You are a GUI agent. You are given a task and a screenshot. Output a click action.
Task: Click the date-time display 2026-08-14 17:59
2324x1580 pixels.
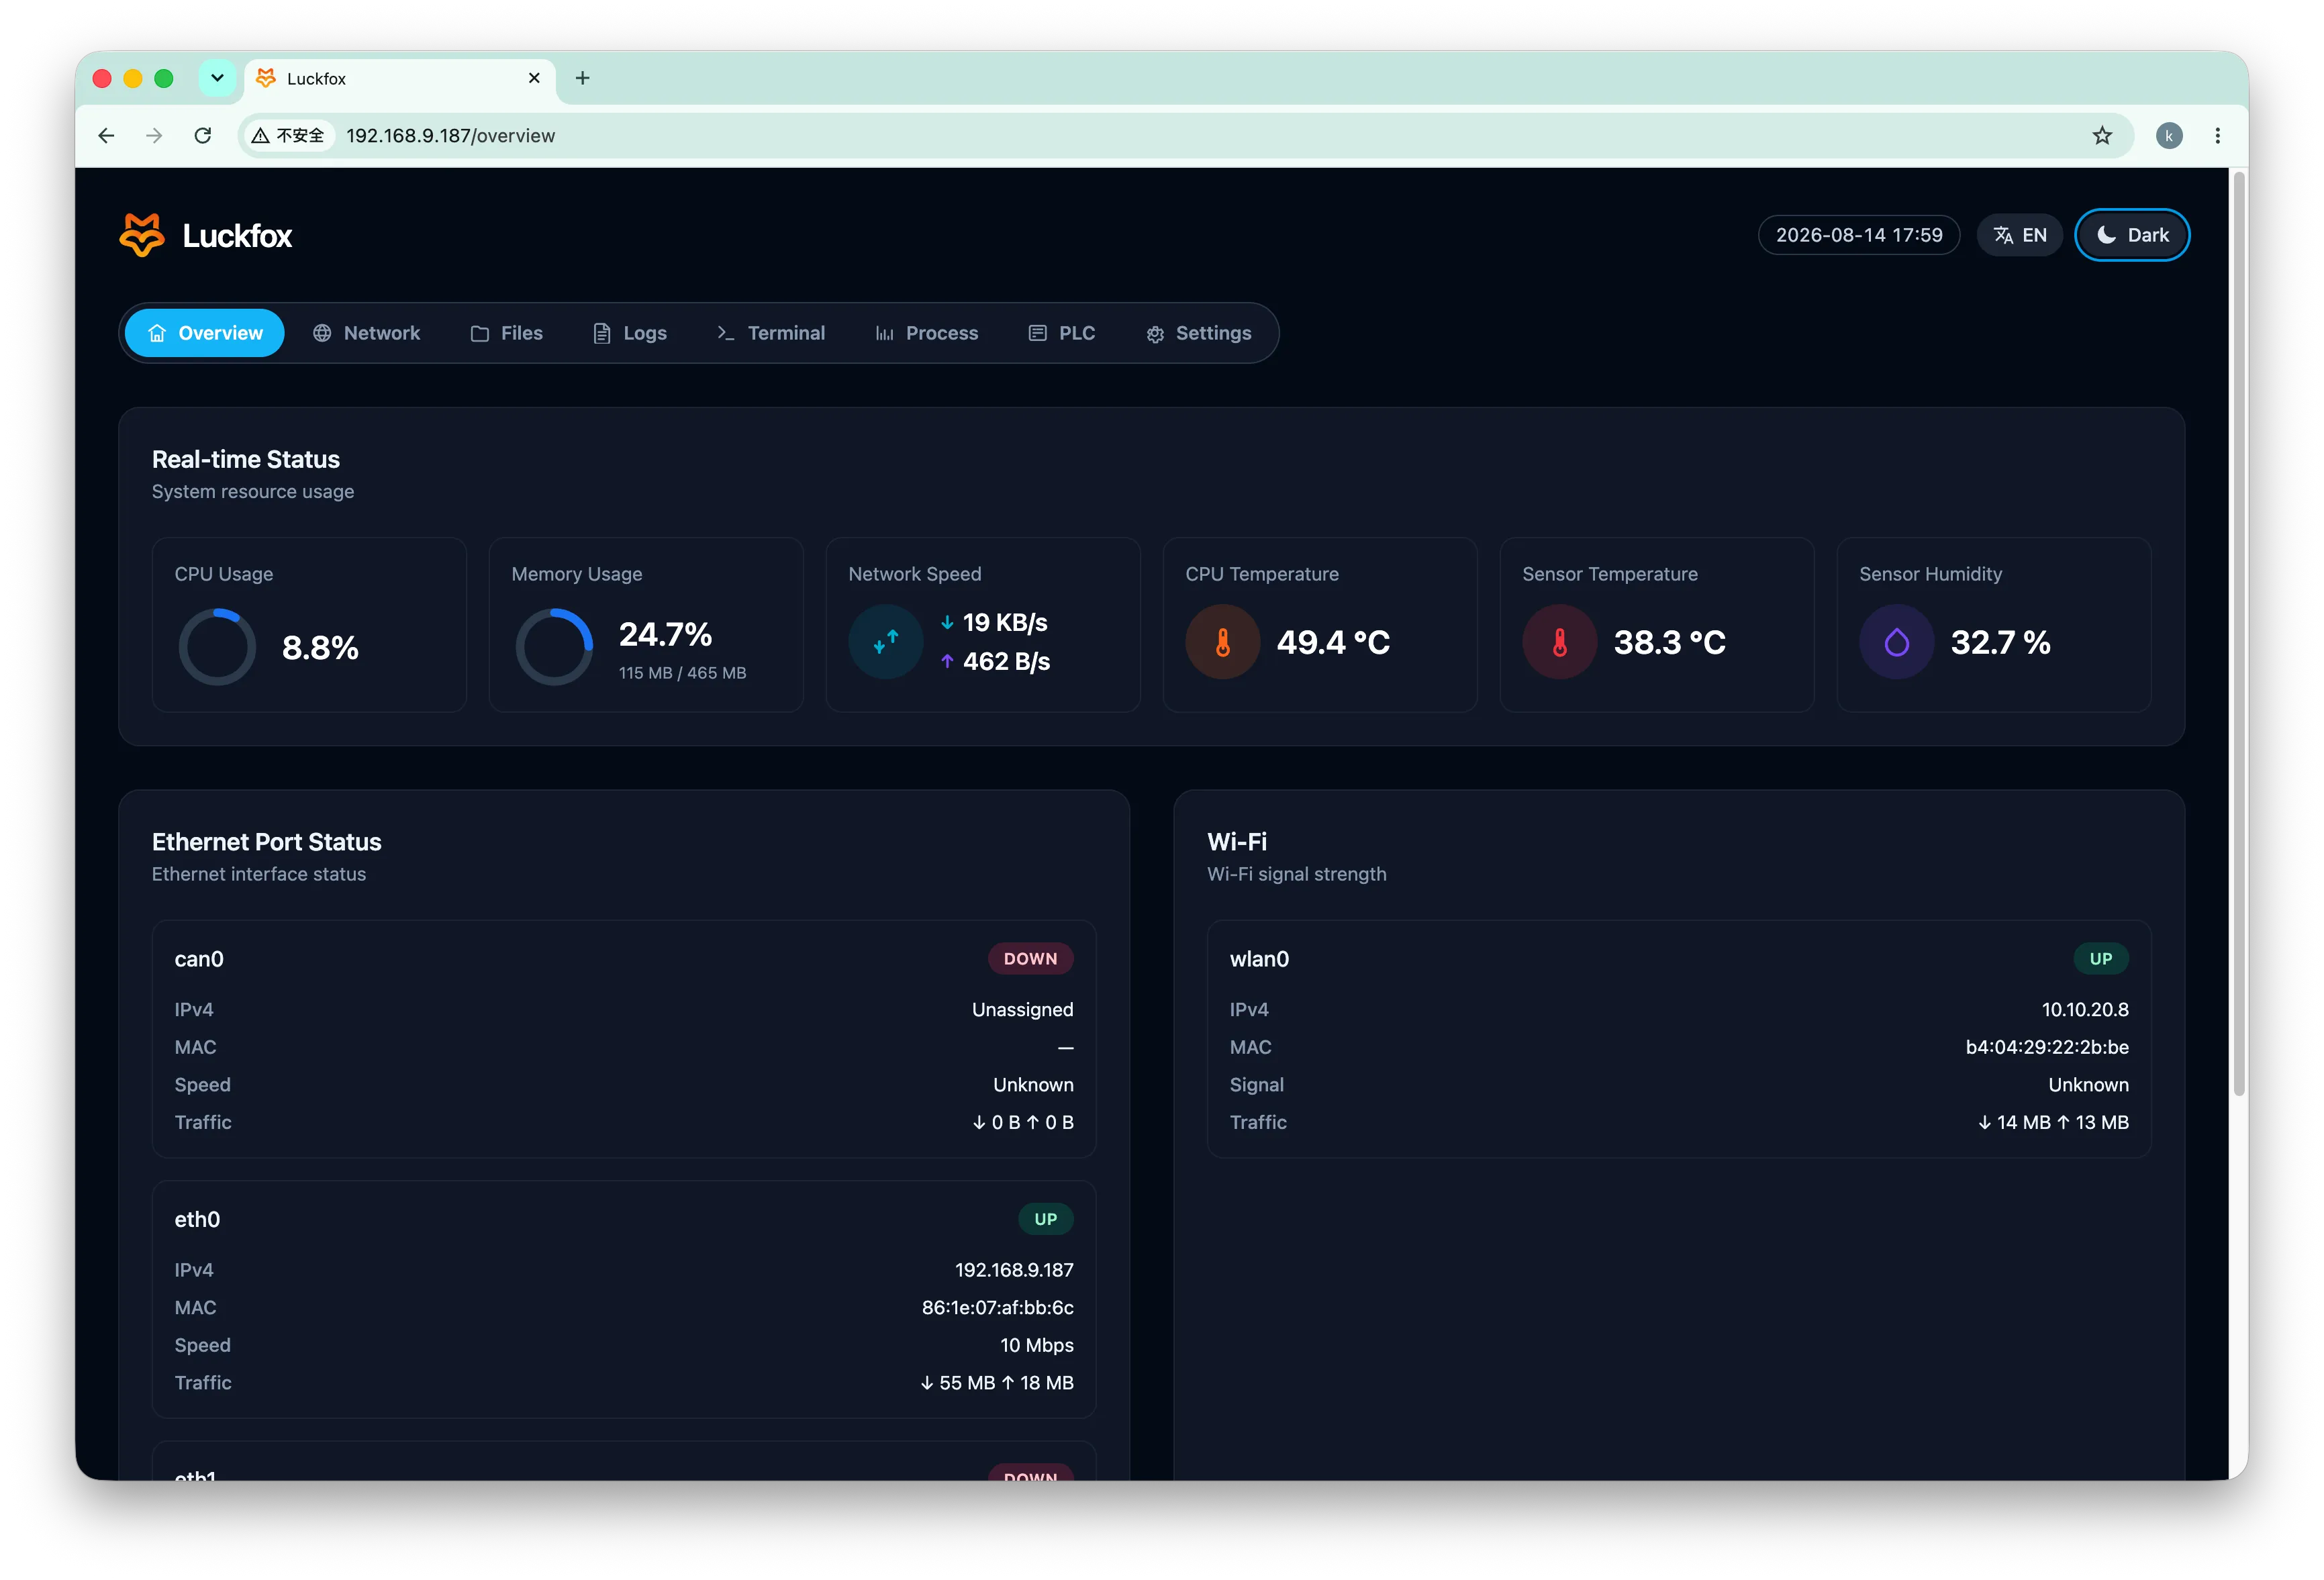tap(1859, 235)
